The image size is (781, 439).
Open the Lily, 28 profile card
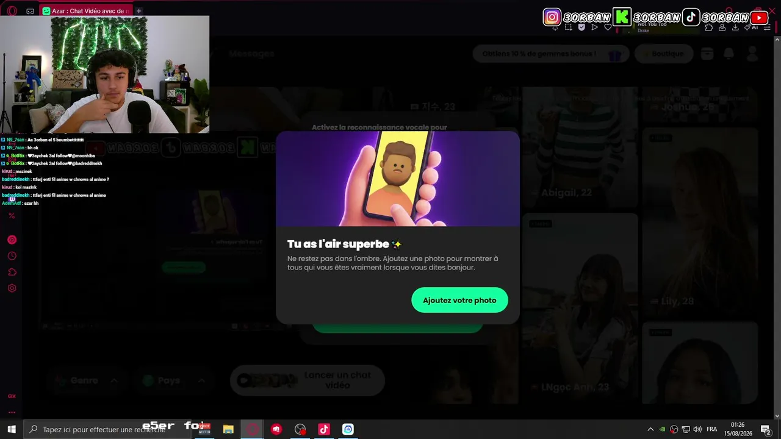(x=700, y=222)
